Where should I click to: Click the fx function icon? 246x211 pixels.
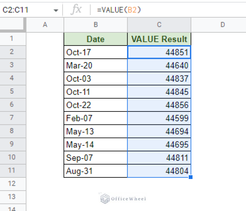(76, 10)
